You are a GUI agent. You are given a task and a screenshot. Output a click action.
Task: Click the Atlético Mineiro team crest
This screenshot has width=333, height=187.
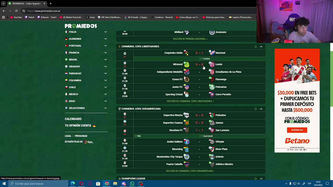[x=212, y=164]
